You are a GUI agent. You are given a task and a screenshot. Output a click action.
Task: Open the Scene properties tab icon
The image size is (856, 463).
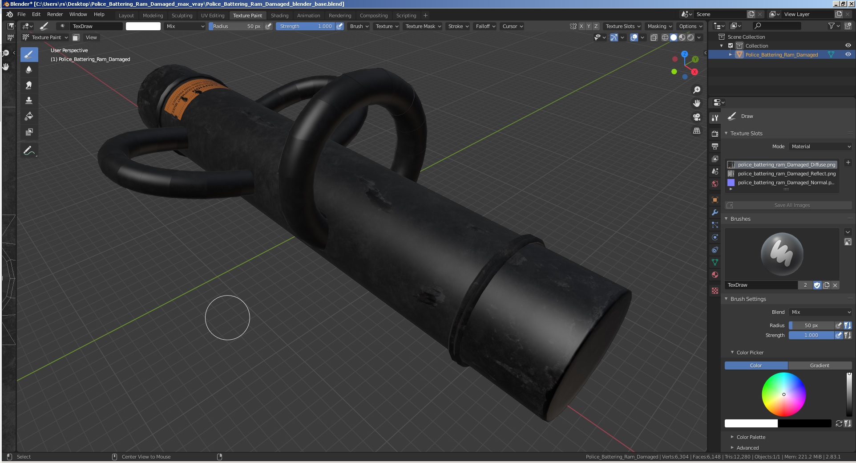tap(715, 171)
